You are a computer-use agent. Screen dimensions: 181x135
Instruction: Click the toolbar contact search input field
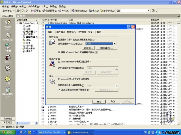(x=134, y=11)
